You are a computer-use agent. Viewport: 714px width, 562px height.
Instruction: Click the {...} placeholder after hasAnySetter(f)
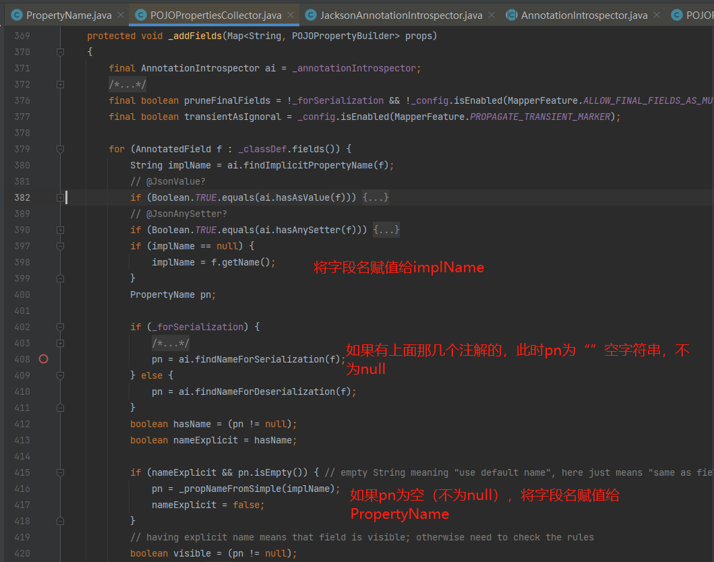(386, 230)
